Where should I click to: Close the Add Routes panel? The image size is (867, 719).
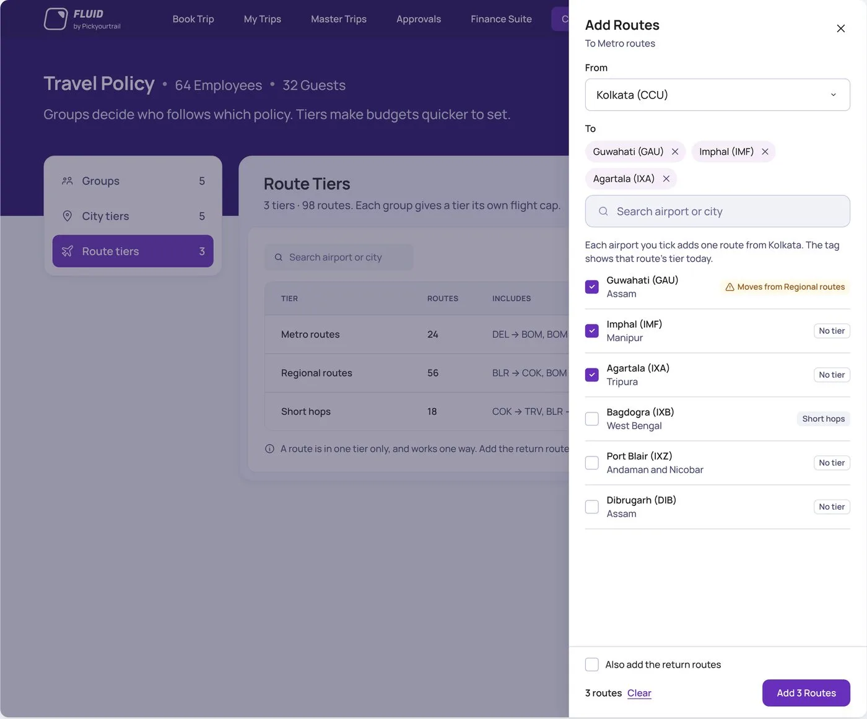pyautogui.click(x=840, y=28)
